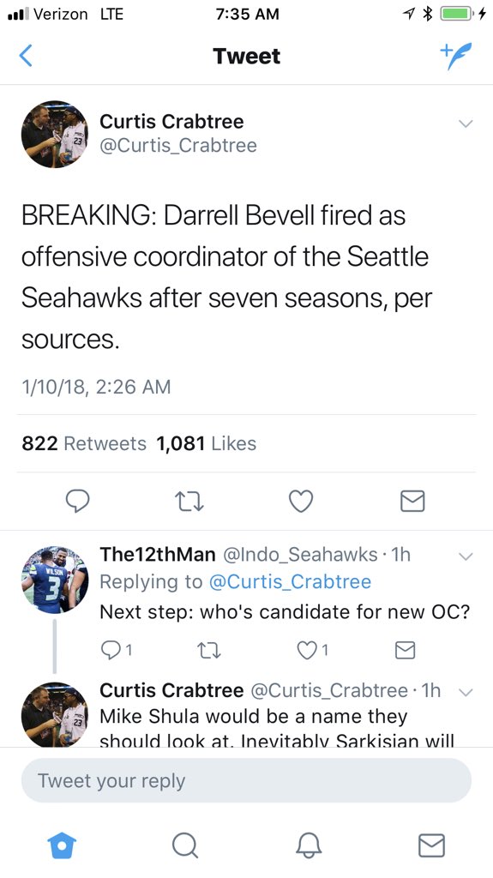Send The12thMan's reply via message icon
Image resolution: width=493 pixels, height=878 pixels.
[405, 650]
